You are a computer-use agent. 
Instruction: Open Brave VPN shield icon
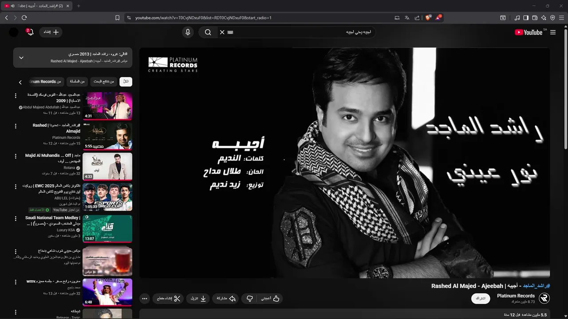coord(552,18)
